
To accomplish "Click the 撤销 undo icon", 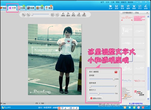I will pyautogui.click(x=63, y=14).
